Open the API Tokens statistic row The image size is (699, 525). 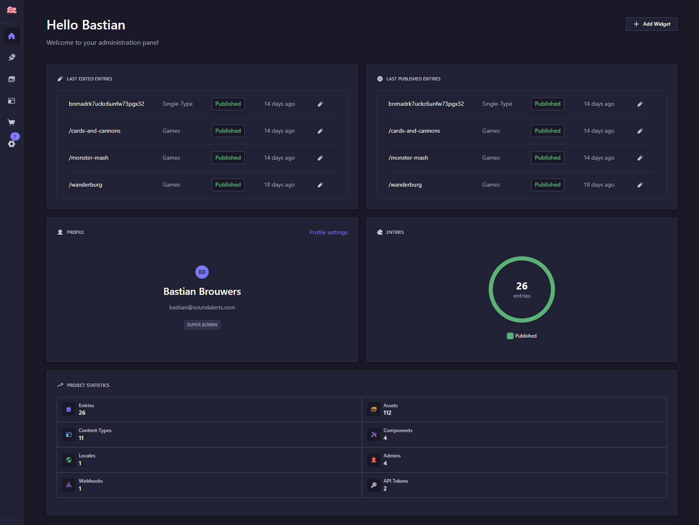click(x=514, y=485)
